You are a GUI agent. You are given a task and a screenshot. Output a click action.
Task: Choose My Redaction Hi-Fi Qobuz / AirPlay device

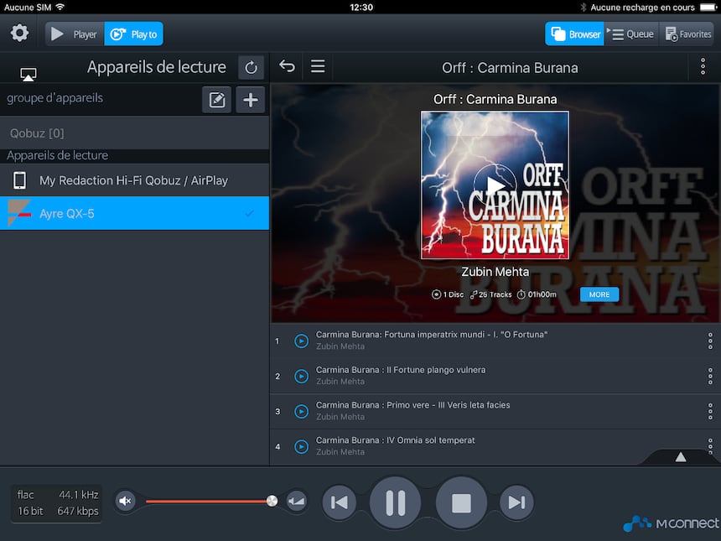pos(134,180)
